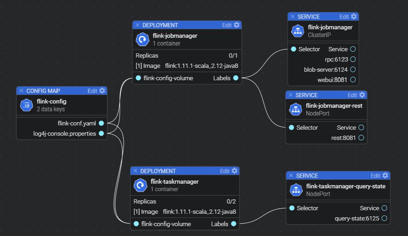Viewport: 408px width, 236px height.
Task: Click Edit on flink-jobmanager-rest Service
Action: (352, 95)
